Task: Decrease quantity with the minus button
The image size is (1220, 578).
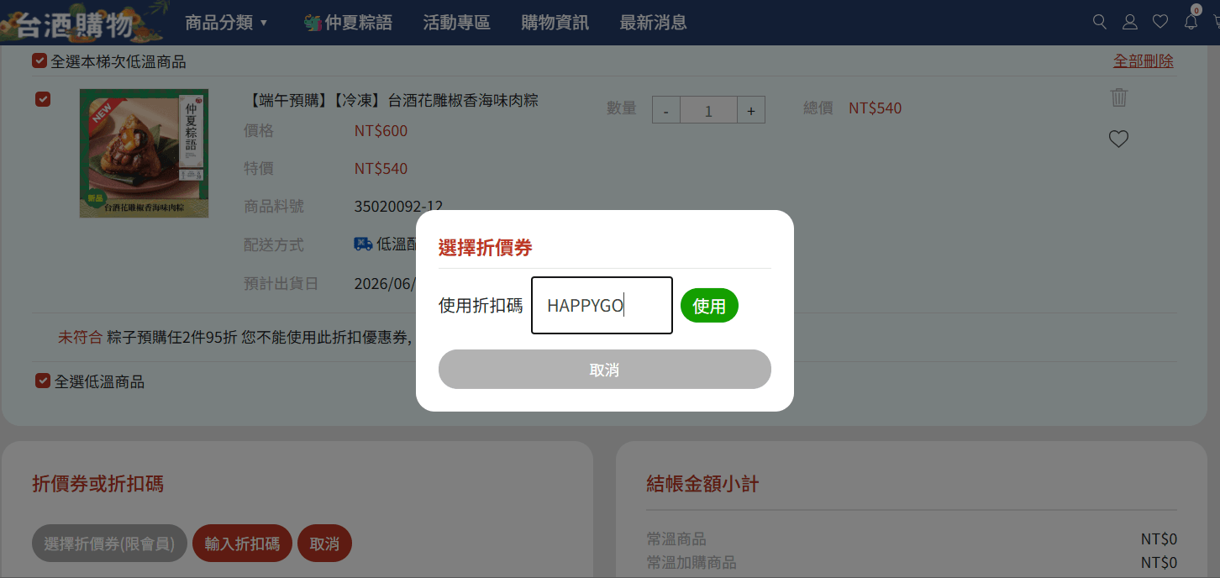Action: tap(666, 110)
